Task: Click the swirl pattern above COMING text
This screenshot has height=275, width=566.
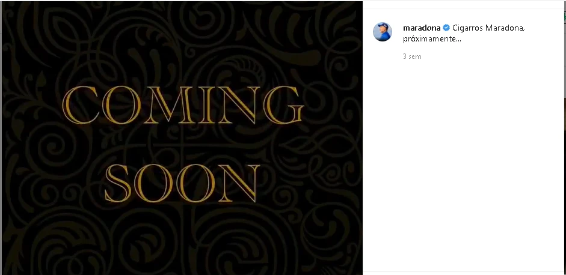Action: (182, 43)
